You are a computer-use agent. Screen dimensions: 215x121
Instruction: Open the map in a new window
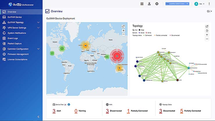coord(123,26)
